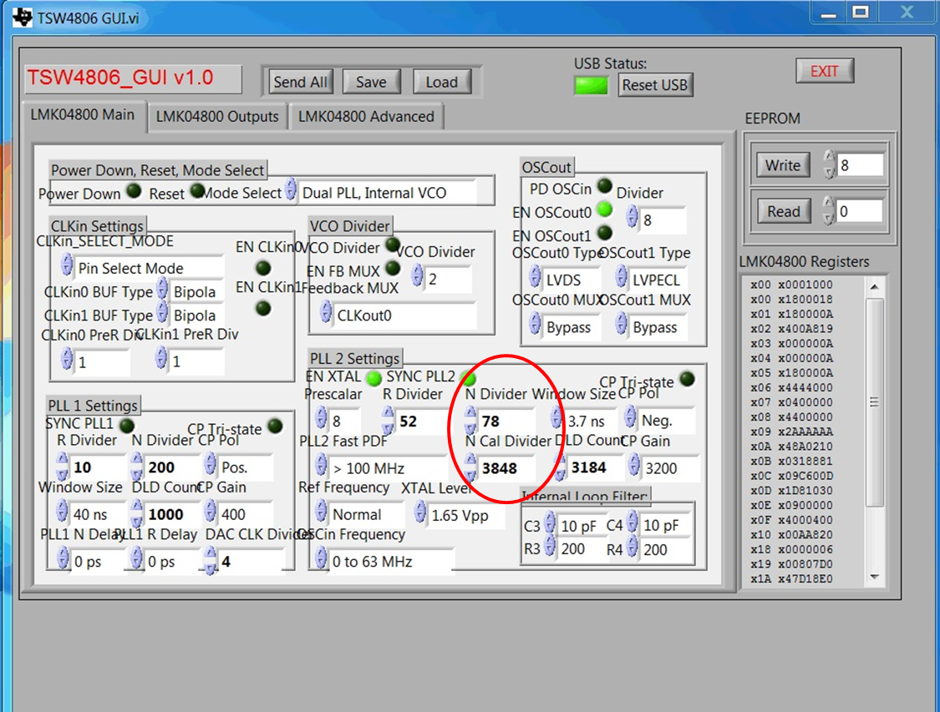Screen dimensions: 940x712
Task: Click stepper for PLL2 Prescalar 8
Action: point(321,418)
